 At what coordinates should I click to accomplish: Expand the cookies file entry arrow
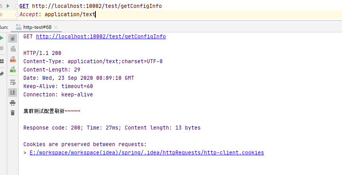tap(25, 153)
